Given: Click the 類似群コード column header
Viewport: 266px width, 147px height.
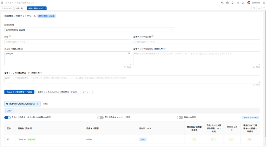Looking at the screenshot, I should pos(161,128).
